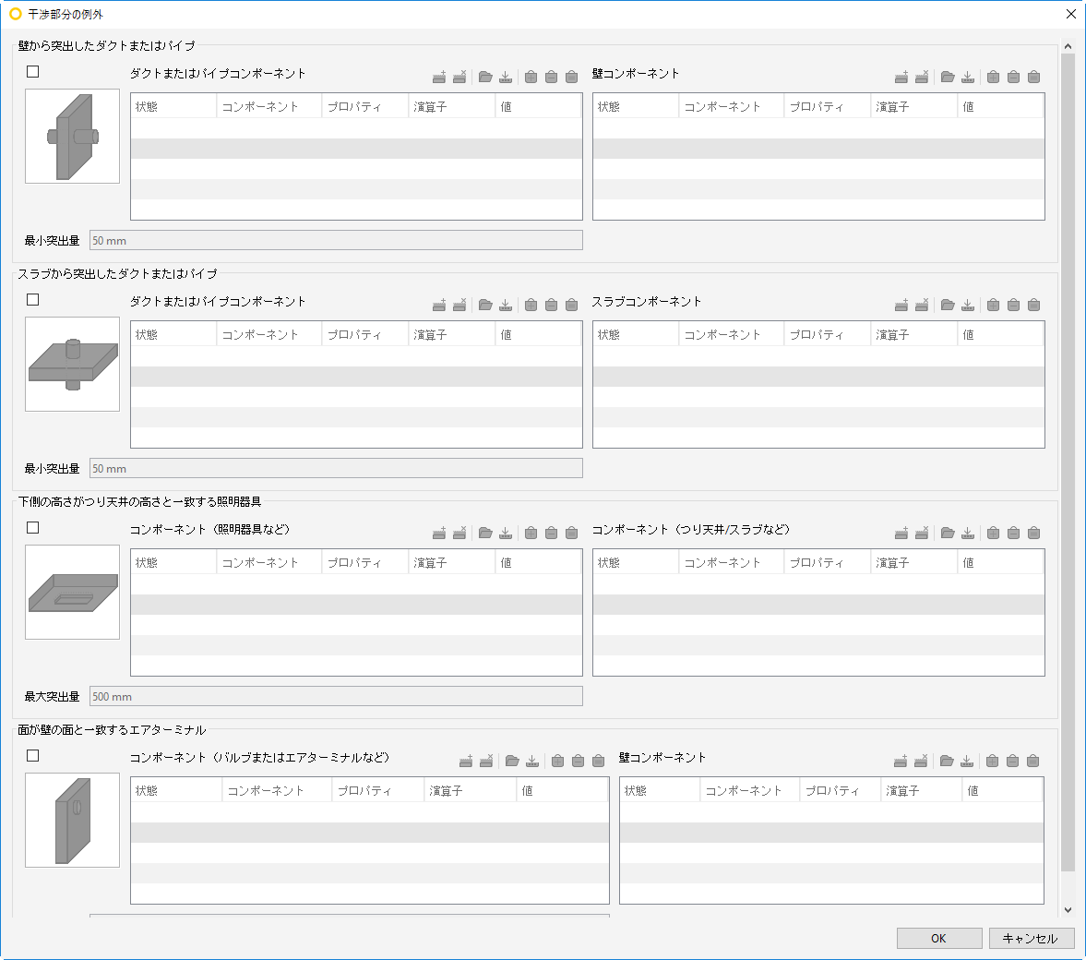The height and width of the screenshot is (960, 1086).
Task: Click the 最大突出量 500 mm field
Action: (336, 697)
